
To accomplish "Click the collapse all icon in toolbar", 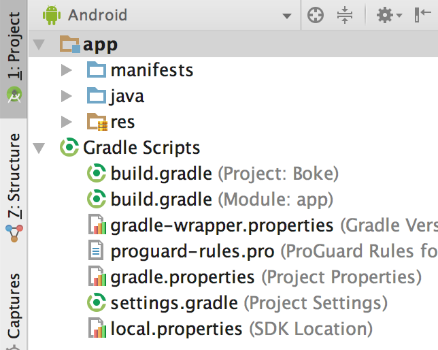I will pyautogui.click(x=346, y=16).
